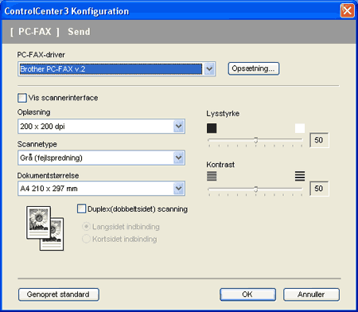Open the PC-FAX-driver dropdown
The width and height of the screenshot is (358, 312).
pos(209,69)
